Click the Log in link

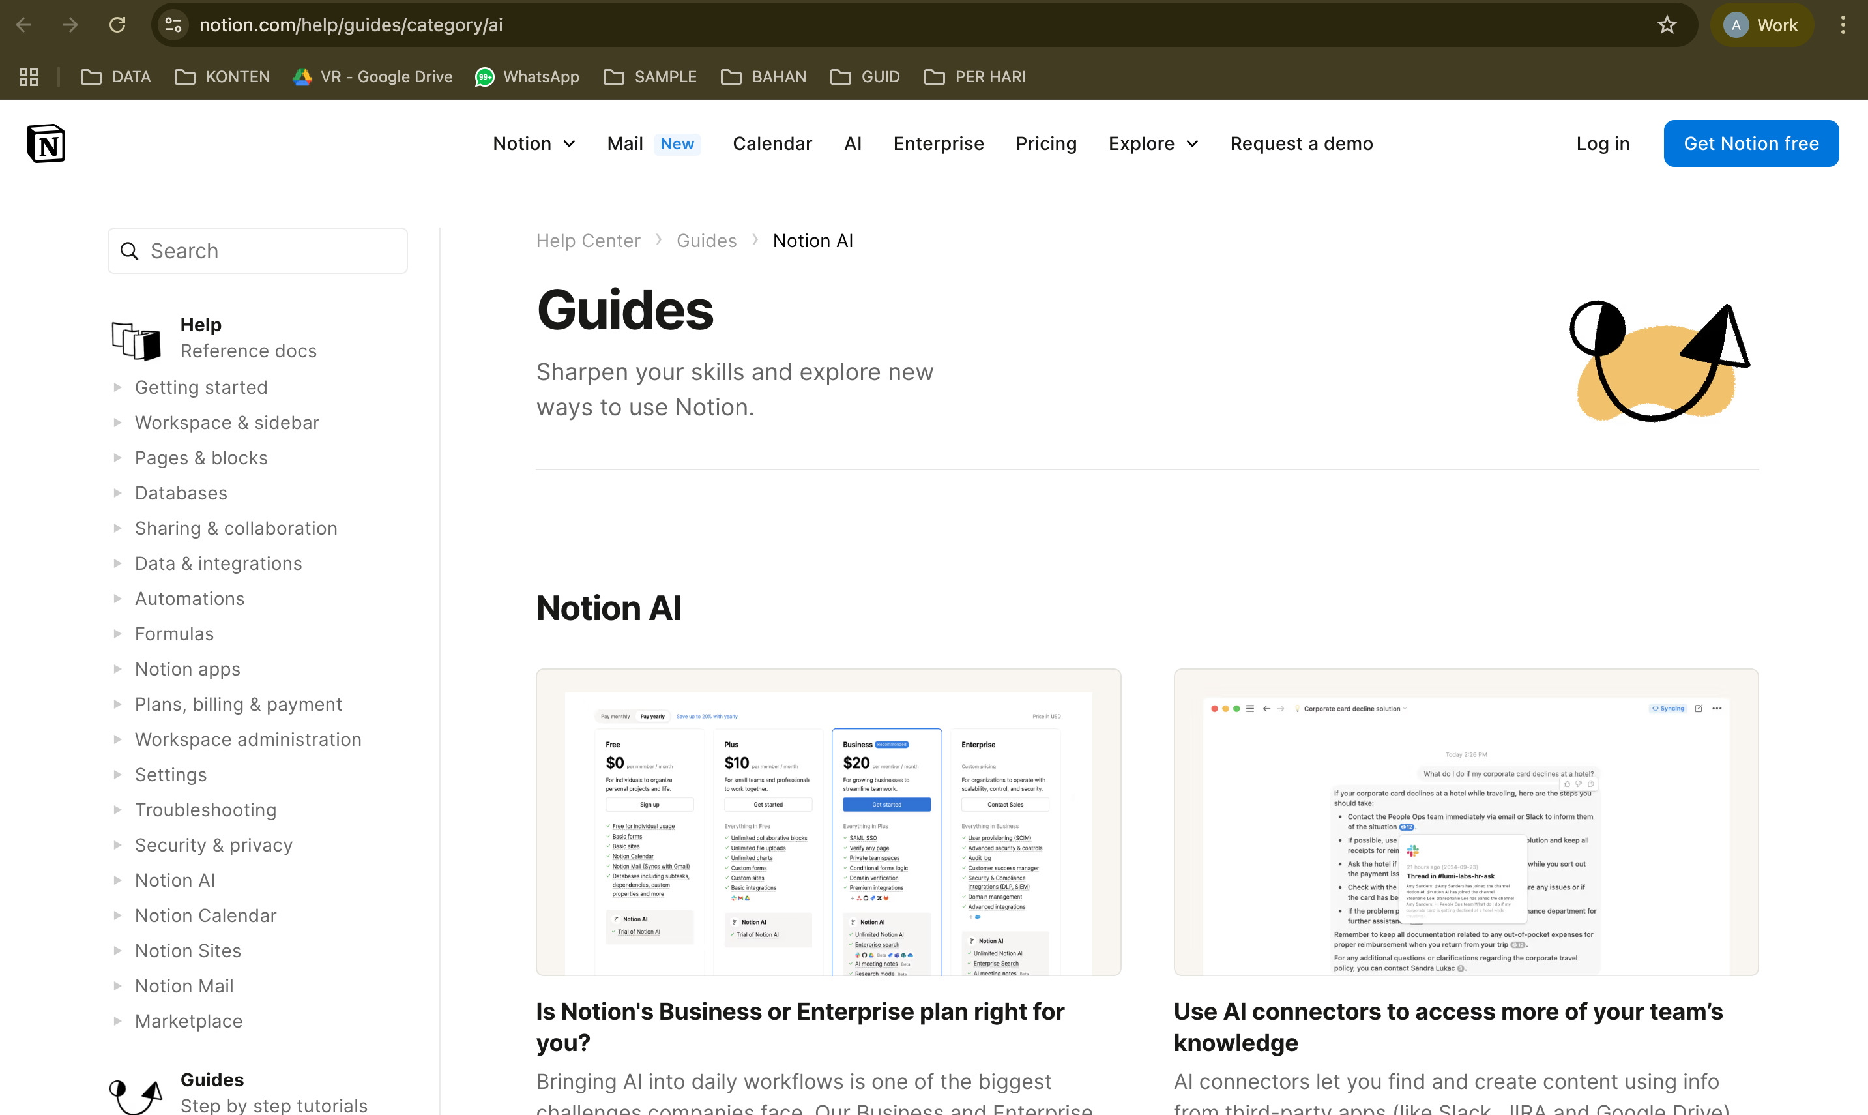[x=1602, y=143]
